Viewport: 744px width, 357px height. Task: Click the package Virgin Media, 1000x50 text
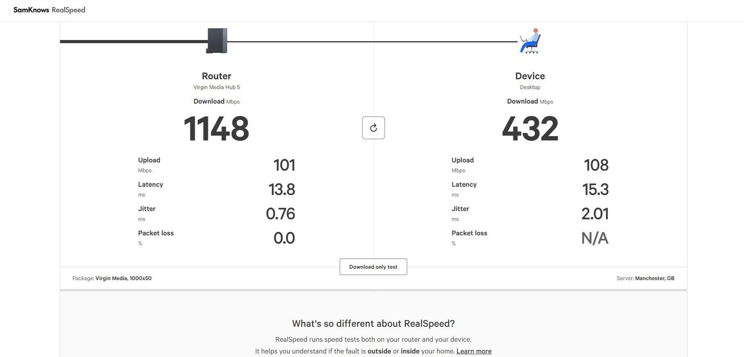[123, 278]
